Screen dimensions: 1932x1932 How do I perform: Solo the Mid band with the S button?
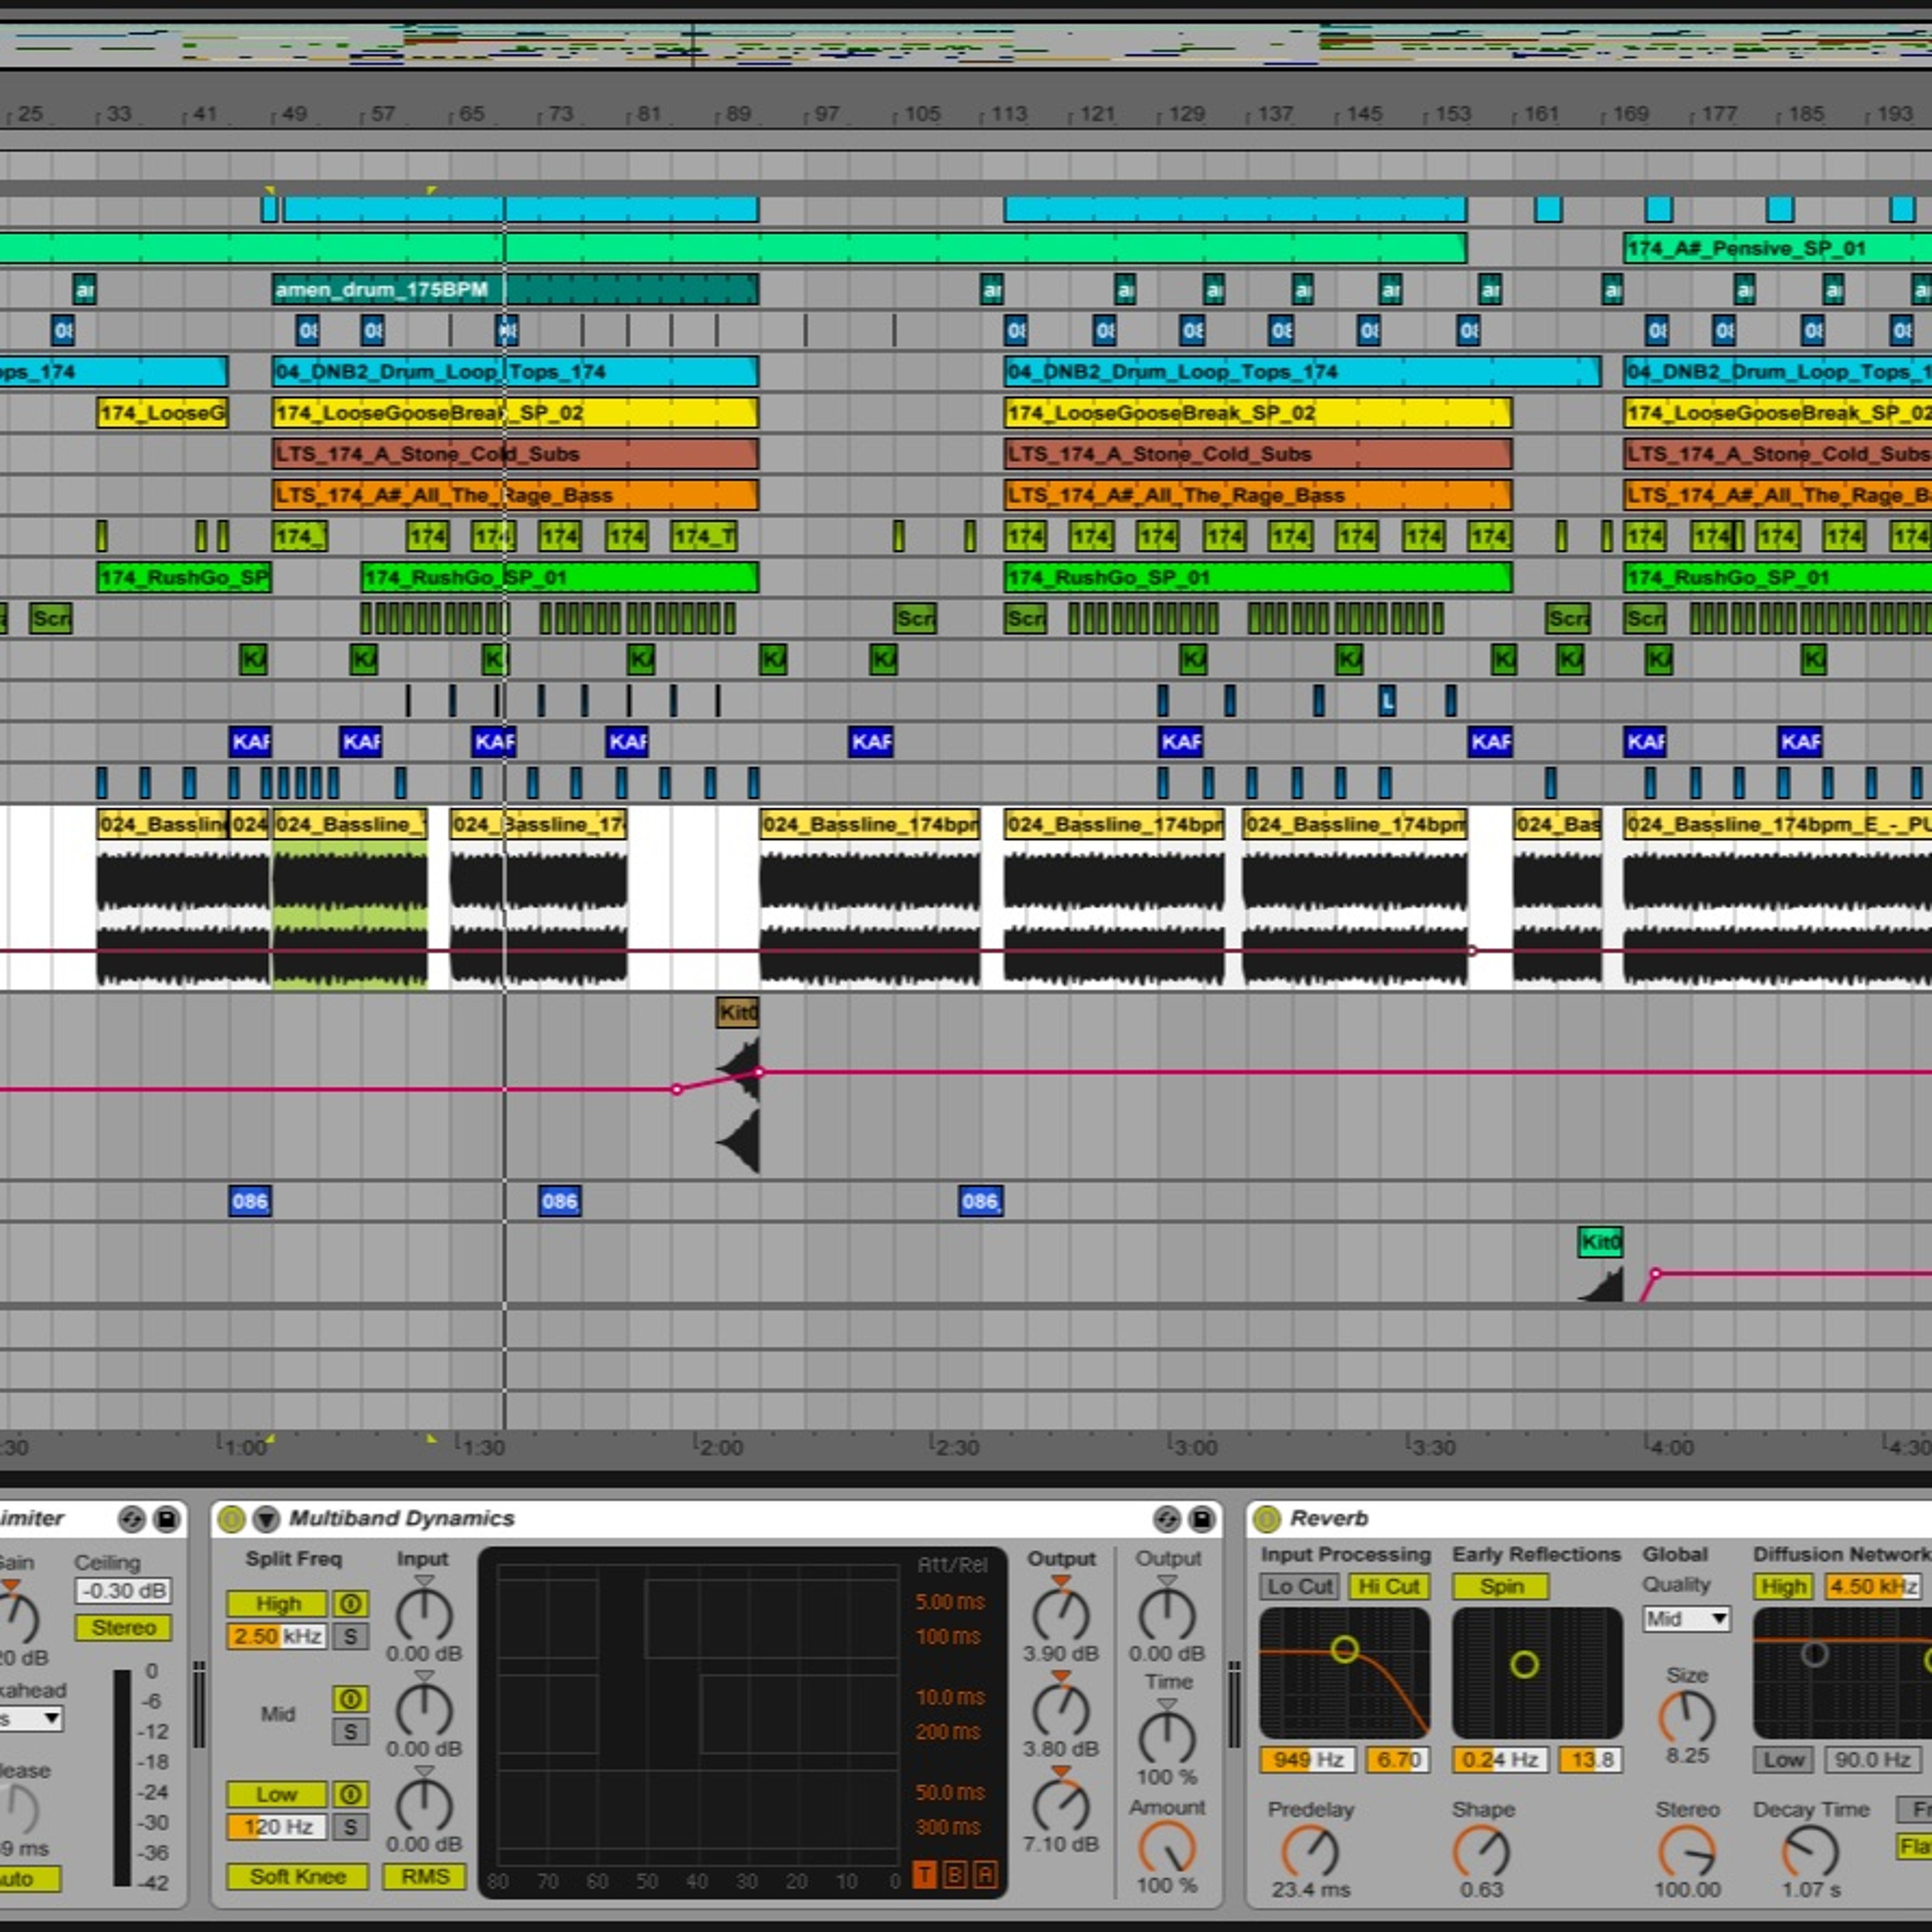pos(350,1731)
